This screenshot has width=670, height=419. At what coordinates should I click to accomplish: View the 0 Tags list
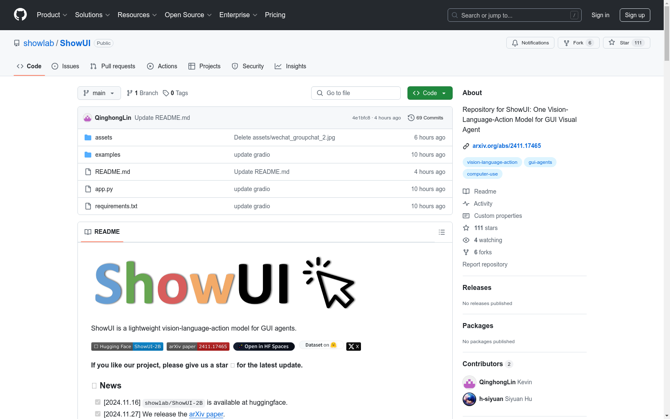click(175, 93)
